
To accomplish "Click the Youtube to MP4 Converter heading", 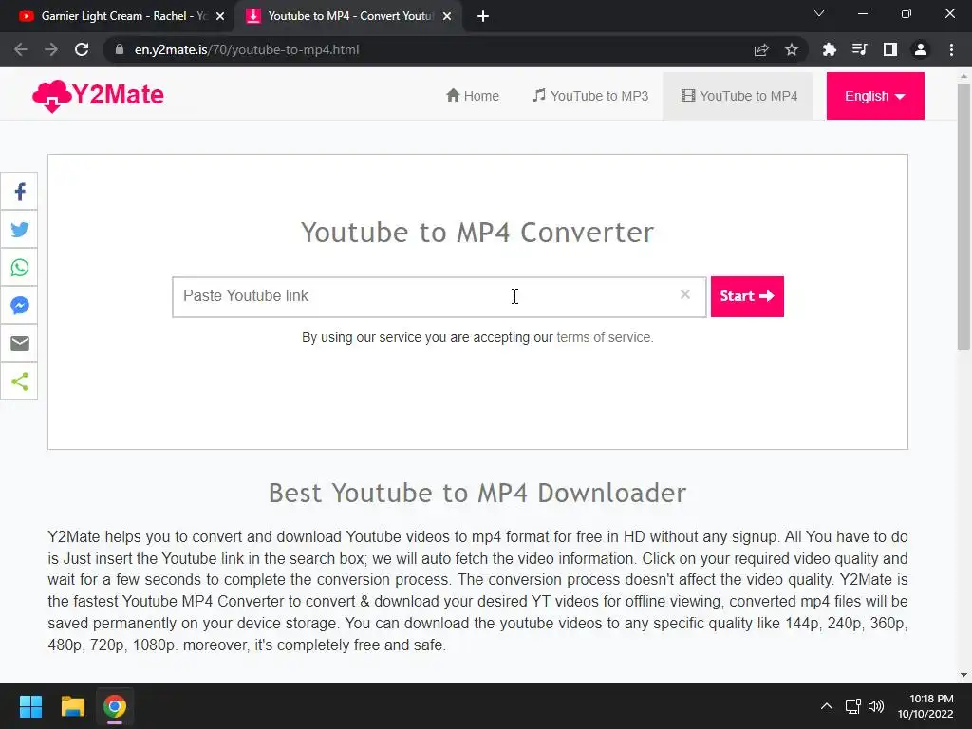I will click(x=477, y=233).
